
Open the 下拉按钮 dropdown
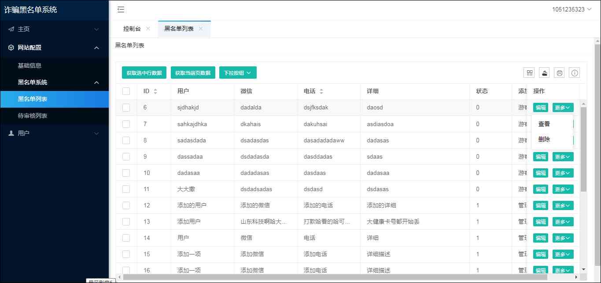point(238,73)
